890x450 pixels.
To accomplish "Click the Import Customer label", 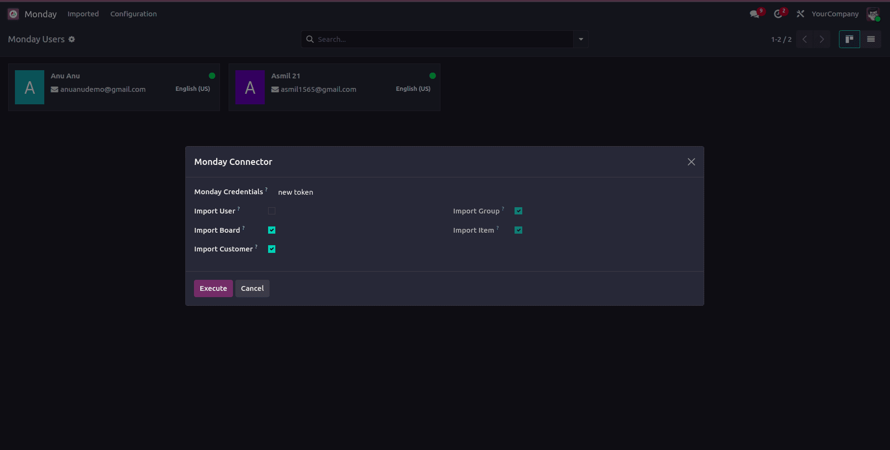I will pos(223,249).
